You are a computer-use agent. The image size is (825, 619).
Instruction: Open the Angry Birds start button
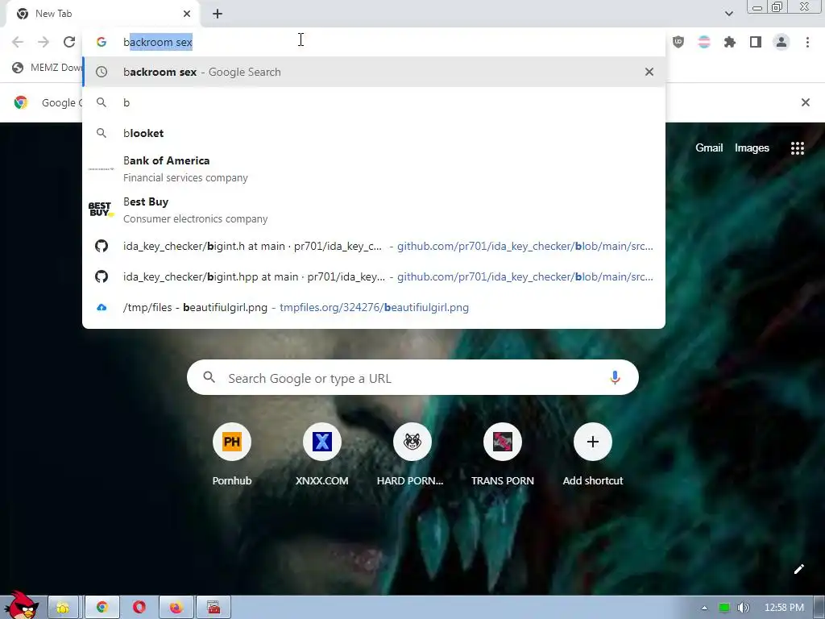(21, 605)
